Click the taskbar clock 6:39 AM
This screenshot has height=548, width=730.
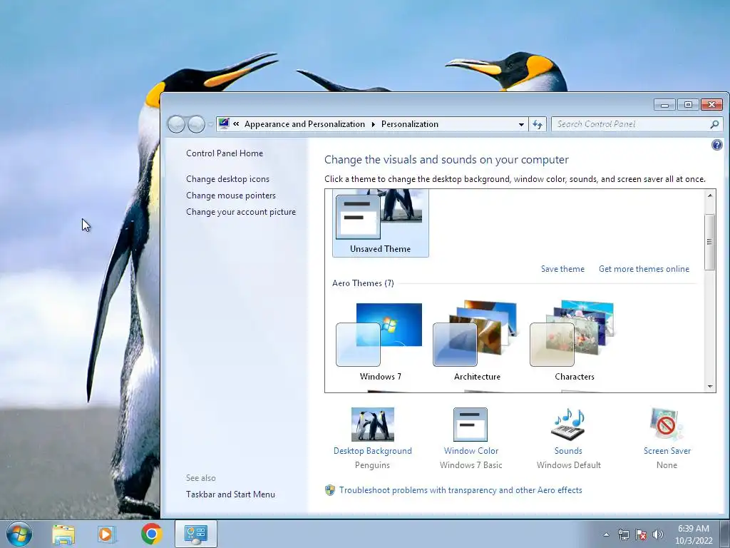(x=693, y=529)
